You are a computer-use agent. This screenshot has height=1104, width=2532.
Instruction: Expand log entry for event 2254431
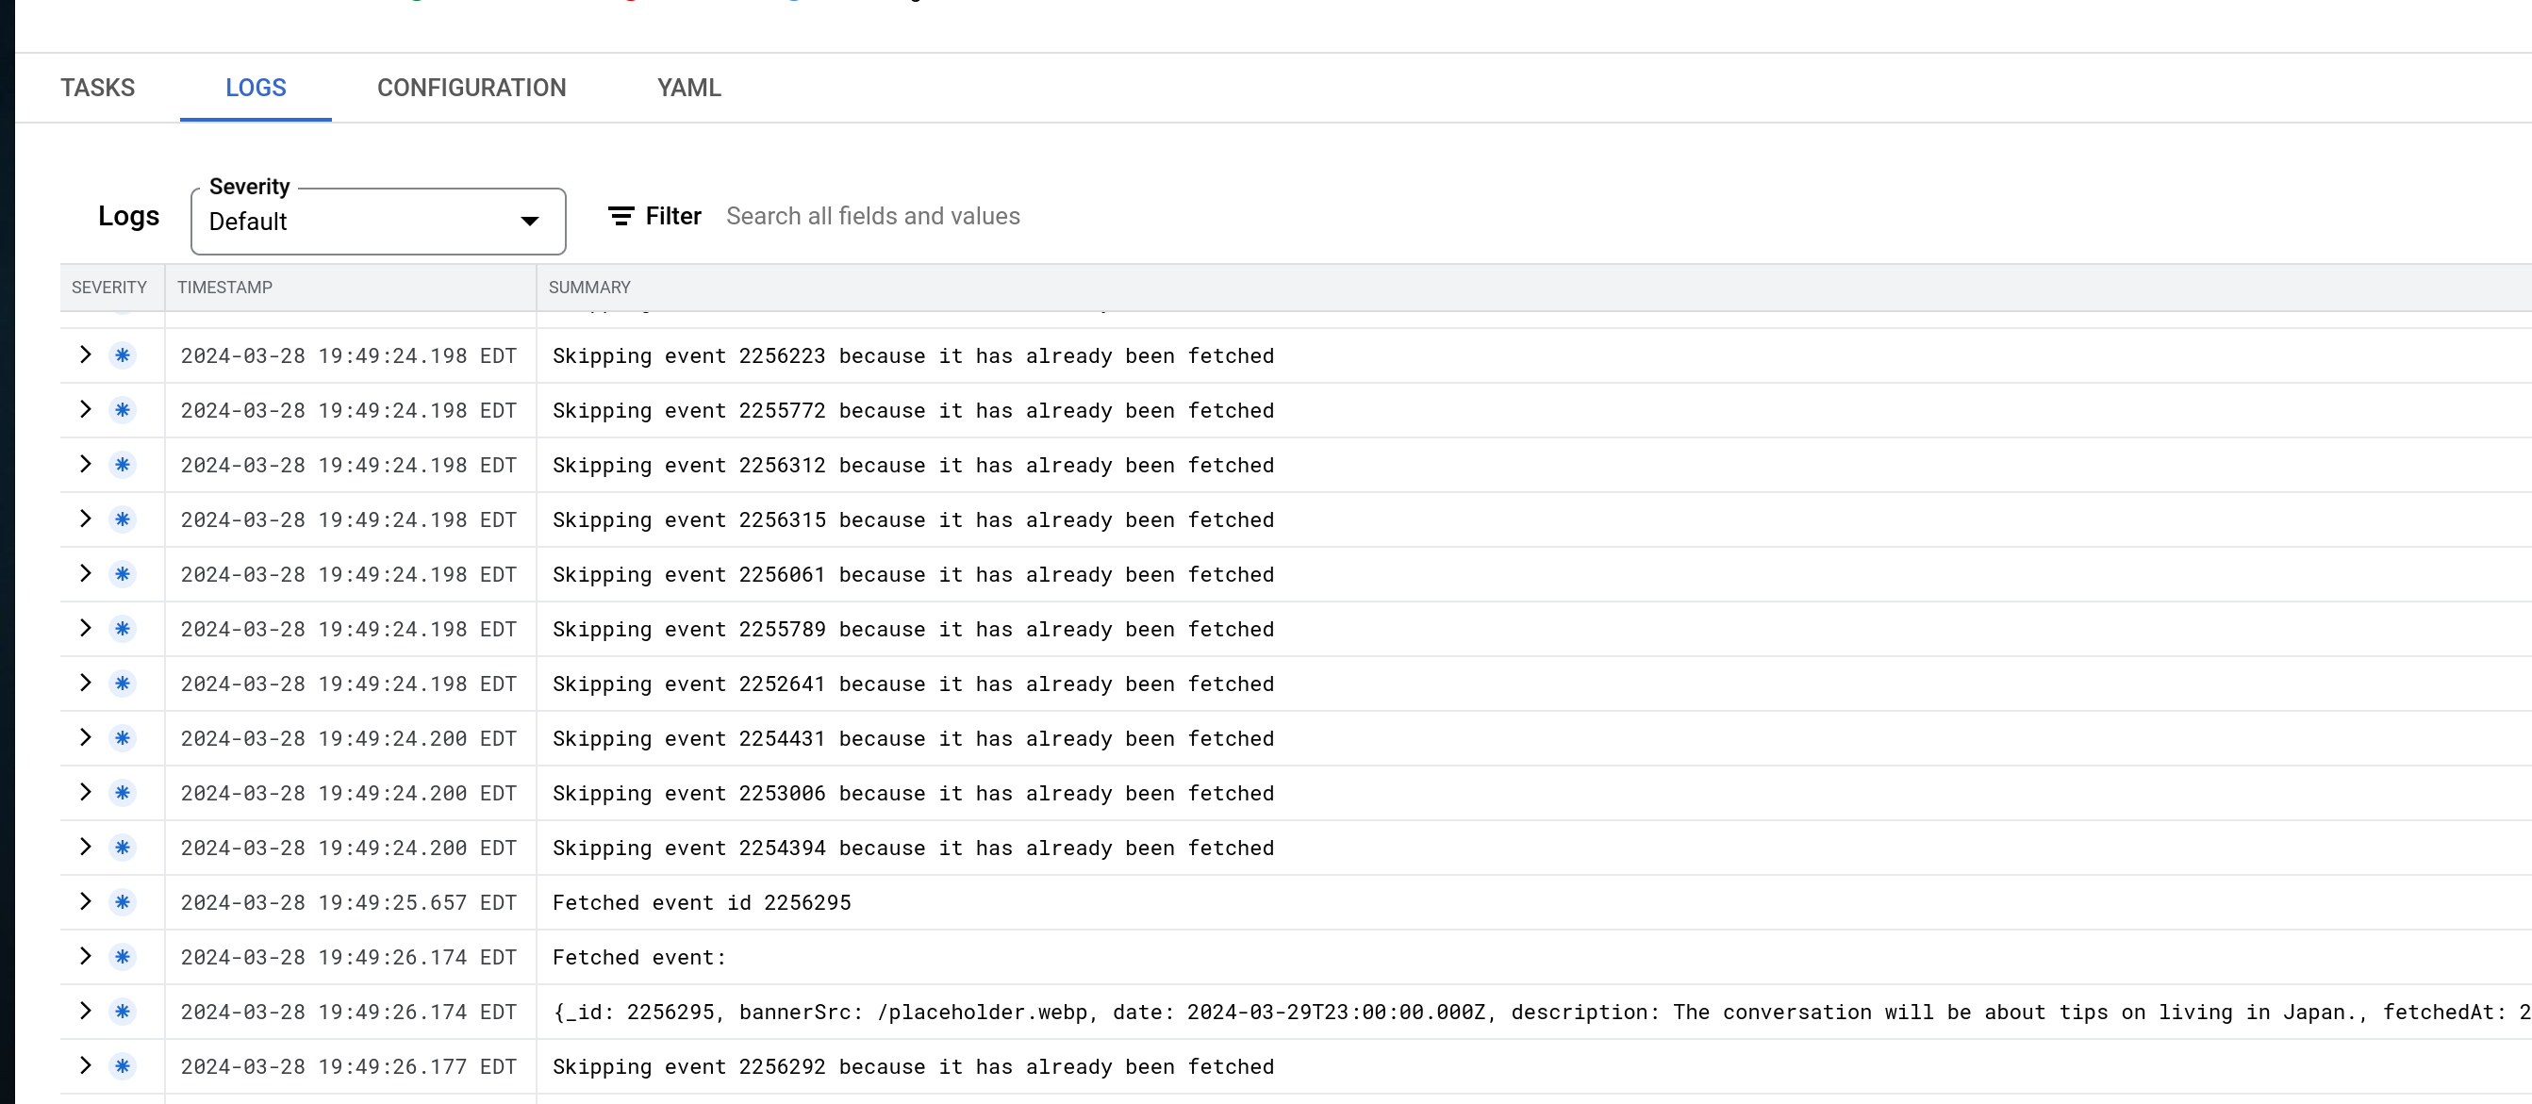(86, 737)
